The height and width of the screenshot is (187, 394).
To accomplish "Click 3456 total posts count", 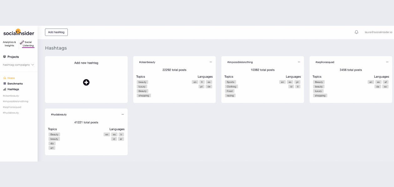I will tap(351, 70).
